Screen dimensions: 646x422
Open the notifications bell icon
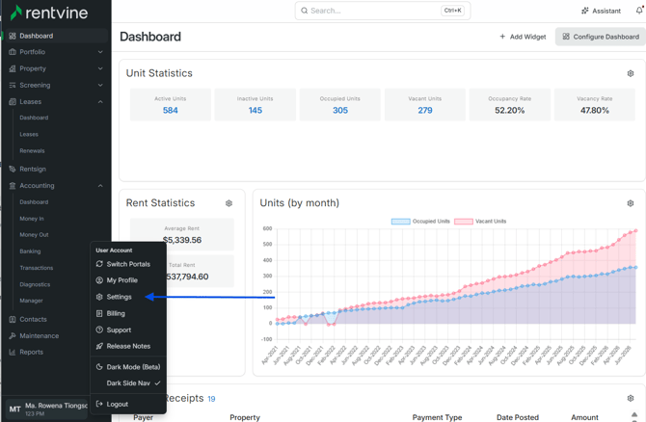(639, 11)
